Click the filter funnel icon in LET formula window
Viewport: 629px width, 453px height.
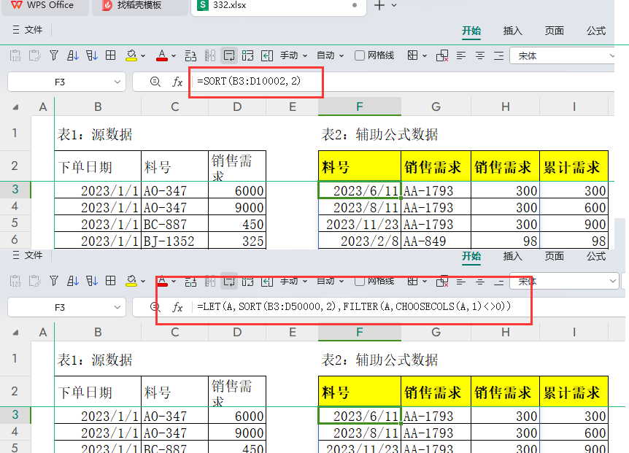[x=54, y=281]
